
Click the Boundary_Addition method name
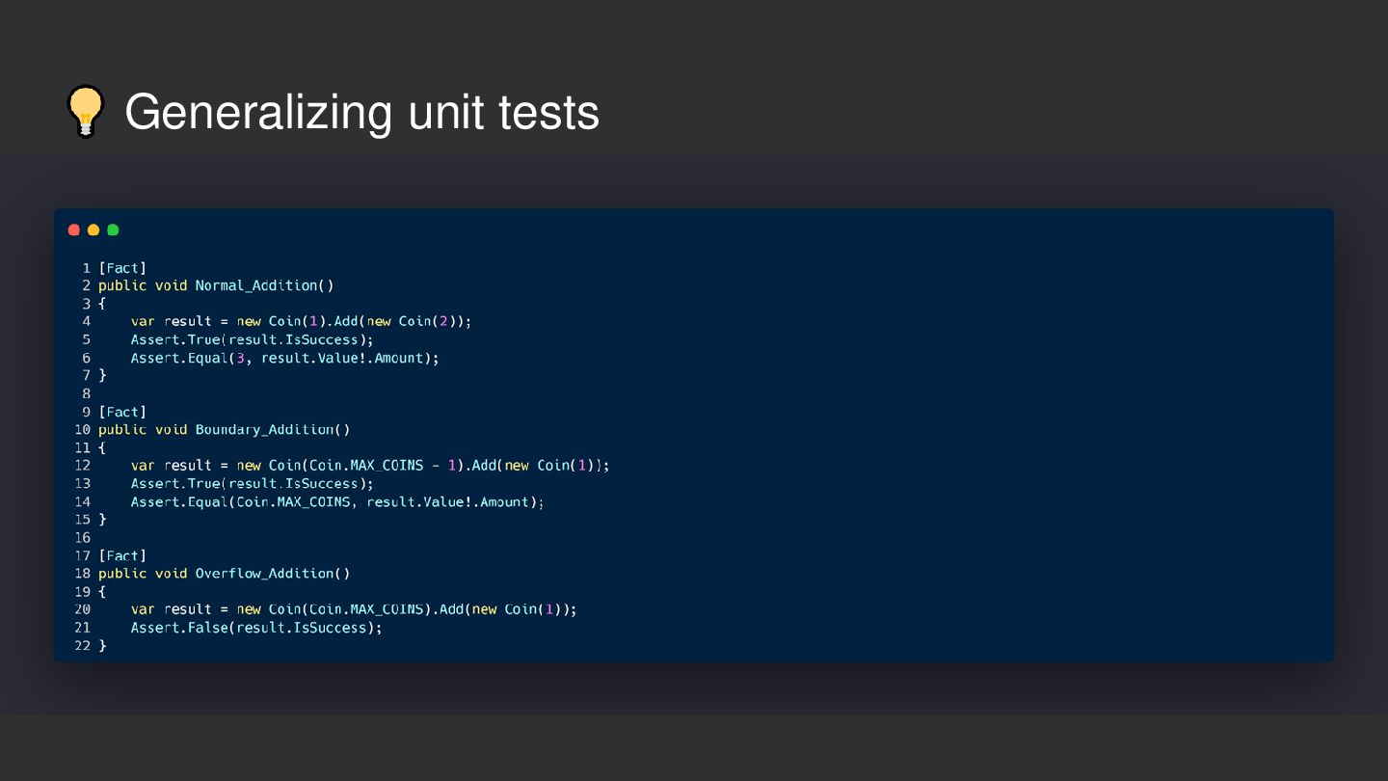pyautogui.click(x=265, y=429)
